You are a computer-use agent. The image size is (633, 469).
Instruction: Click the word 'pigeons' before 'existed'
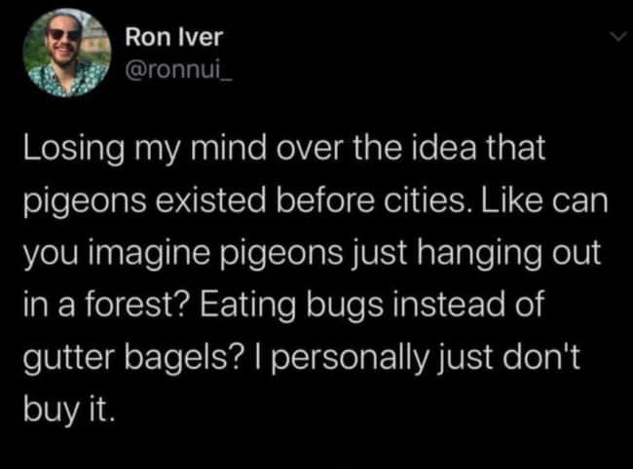click(x=85, y=202)
